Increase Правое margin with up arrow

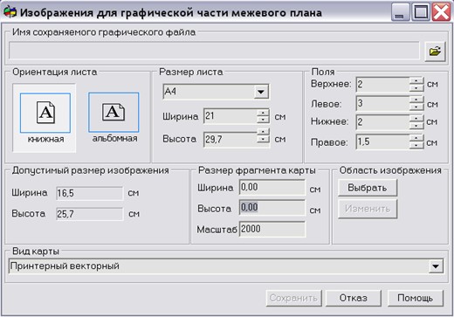416,138
